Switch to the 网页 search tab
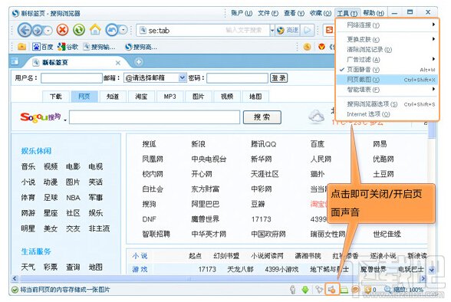 tap(84, 97)
